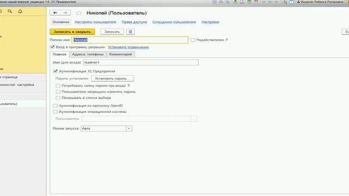Open current user name in title bar
The width and height of the screenshot is (349, 196).
(320, 2)
